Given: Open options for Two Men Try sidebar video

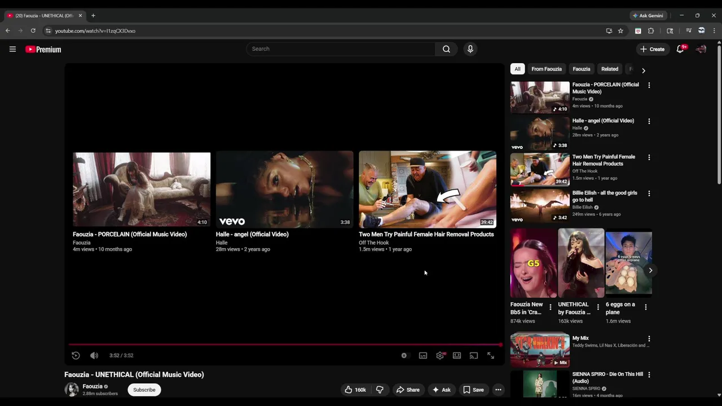Looking at the screenshot, I should click(x=649, y=157).
